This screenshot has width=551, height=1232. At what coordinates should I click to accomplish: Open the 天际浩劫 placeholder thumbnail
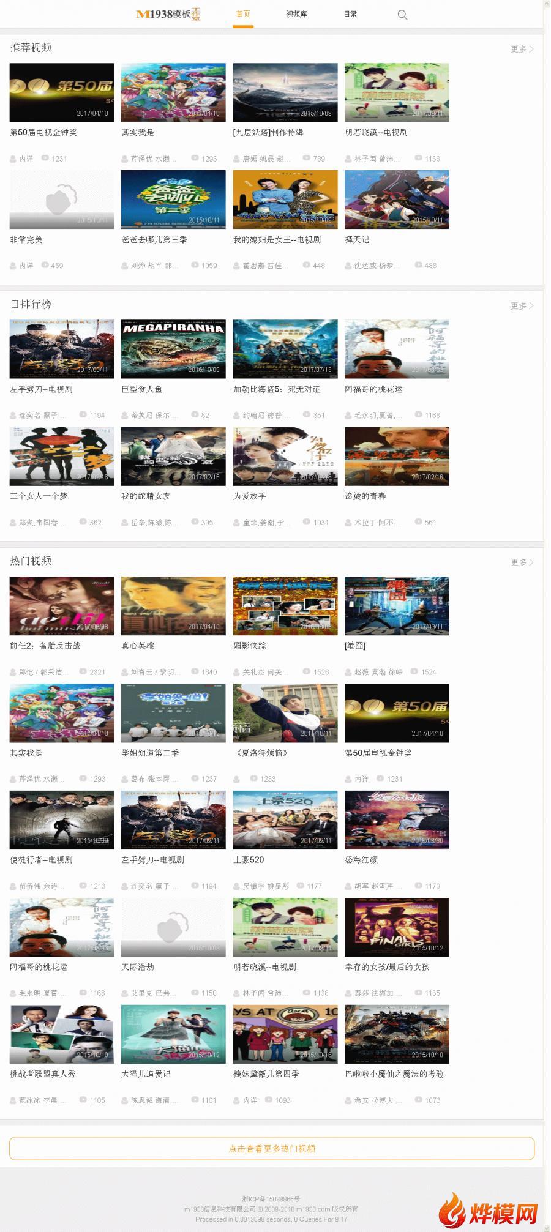173,927
